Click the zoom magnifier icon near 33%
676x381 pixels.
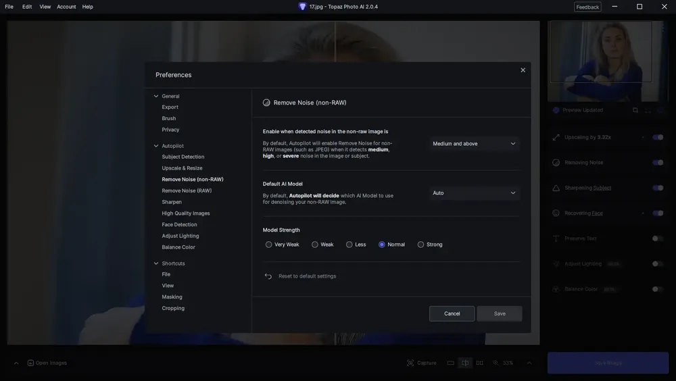coord(496,363)
